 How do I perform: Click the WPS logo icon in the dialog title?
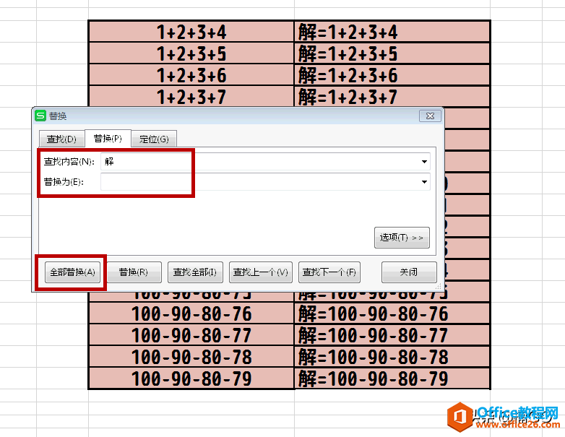40,116
